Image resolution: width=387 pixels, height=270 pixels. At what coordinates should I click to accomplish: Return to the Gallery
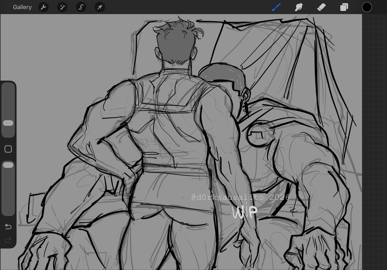coord(22,7)
